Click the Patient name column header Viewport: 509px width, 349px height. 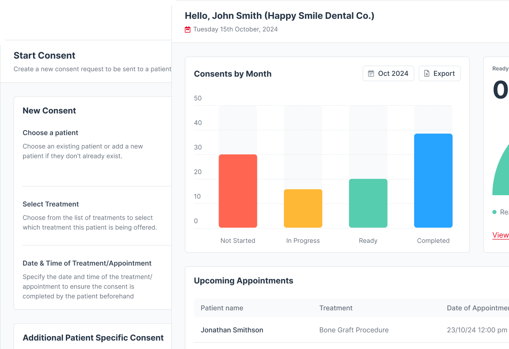222,308
